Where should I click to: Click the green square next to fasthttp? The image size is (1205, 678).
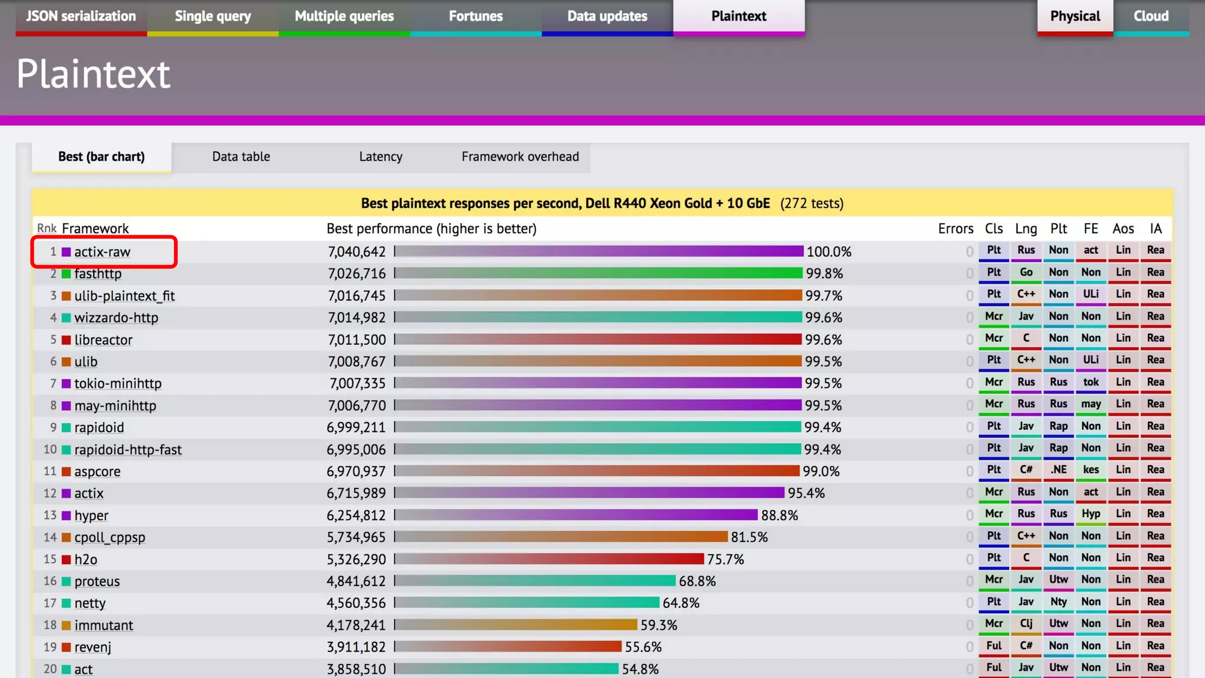click(66, 274)
